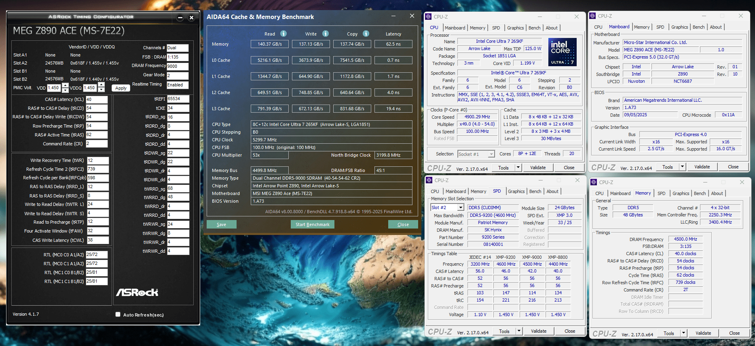Open Graphics tab in CPU-Z Mainboard window
755x346 pixels.
pyautogui.click(x=679, y=27)
